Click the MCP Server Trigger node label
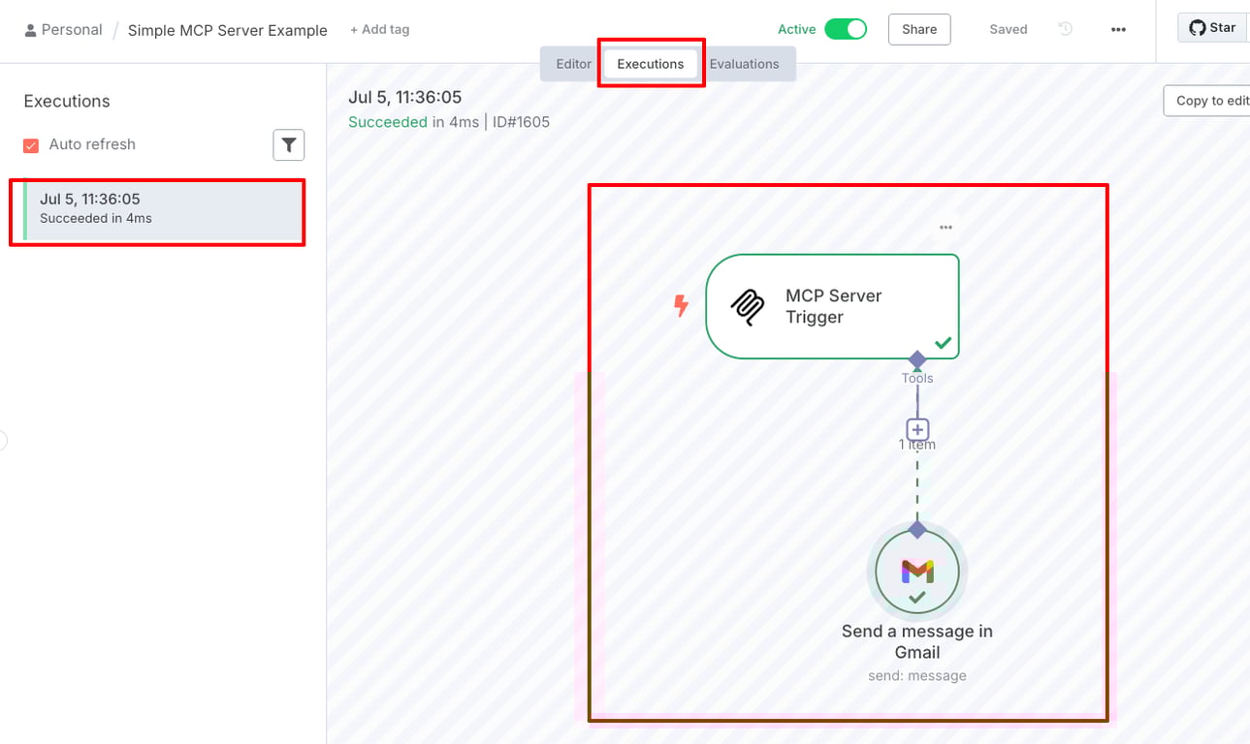 pyautogui.click(x=834, y=306)
